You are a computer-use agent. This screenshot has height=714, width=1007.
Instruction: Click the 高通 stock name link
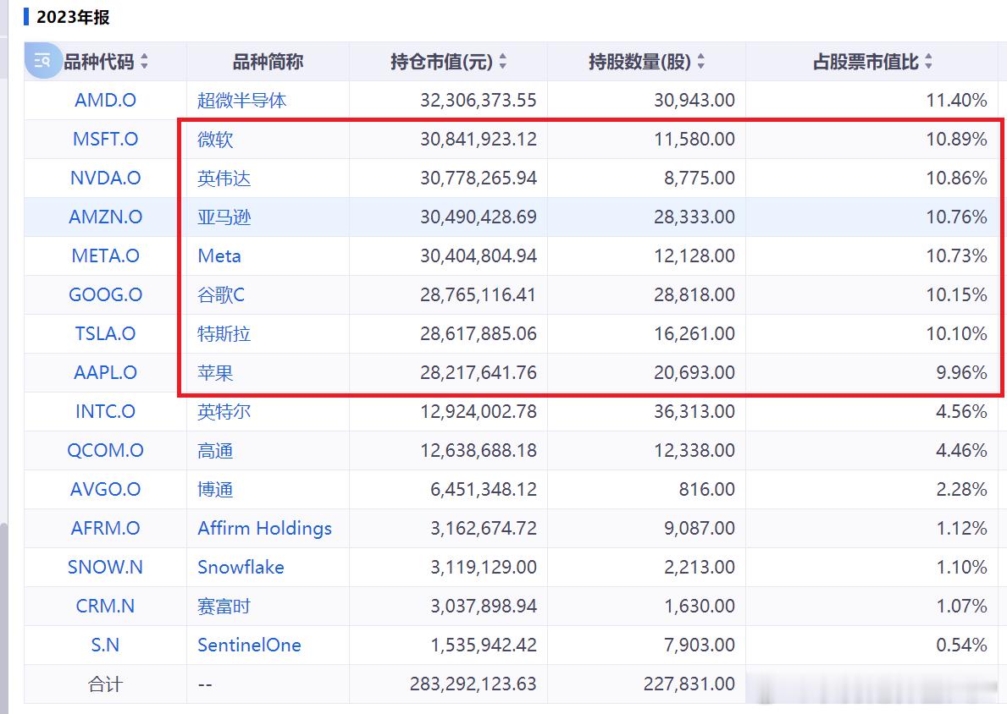coord(215,450)
